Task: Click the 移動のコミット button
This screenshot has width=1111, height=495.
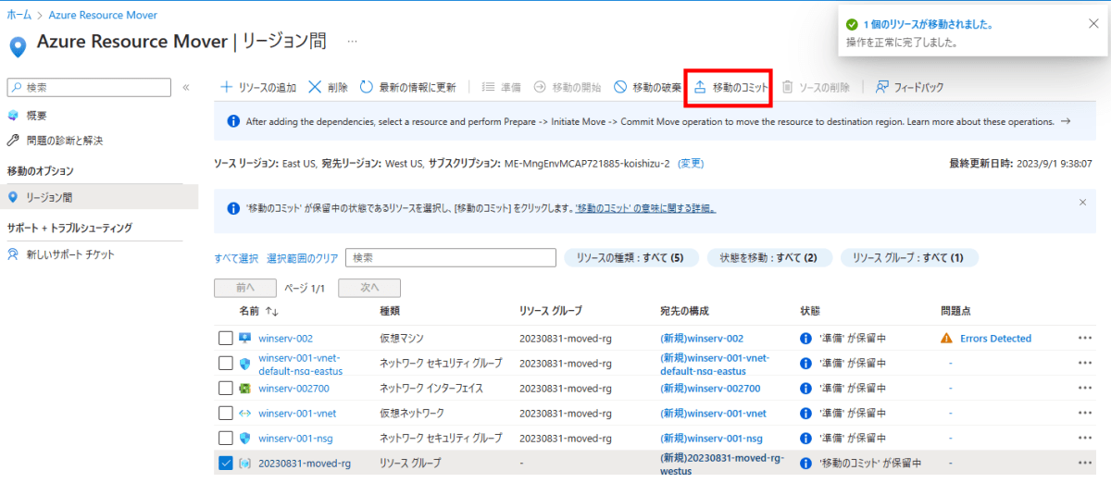Action: click(x=730, y=87)
